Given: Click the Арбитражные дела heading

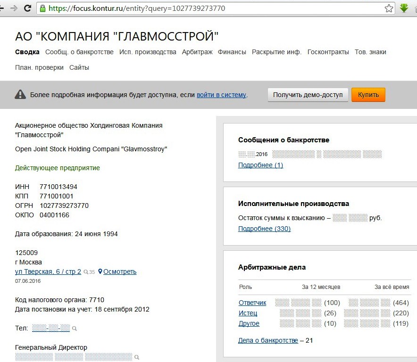Looking at the screenshot, I should [x=272, y=267].
